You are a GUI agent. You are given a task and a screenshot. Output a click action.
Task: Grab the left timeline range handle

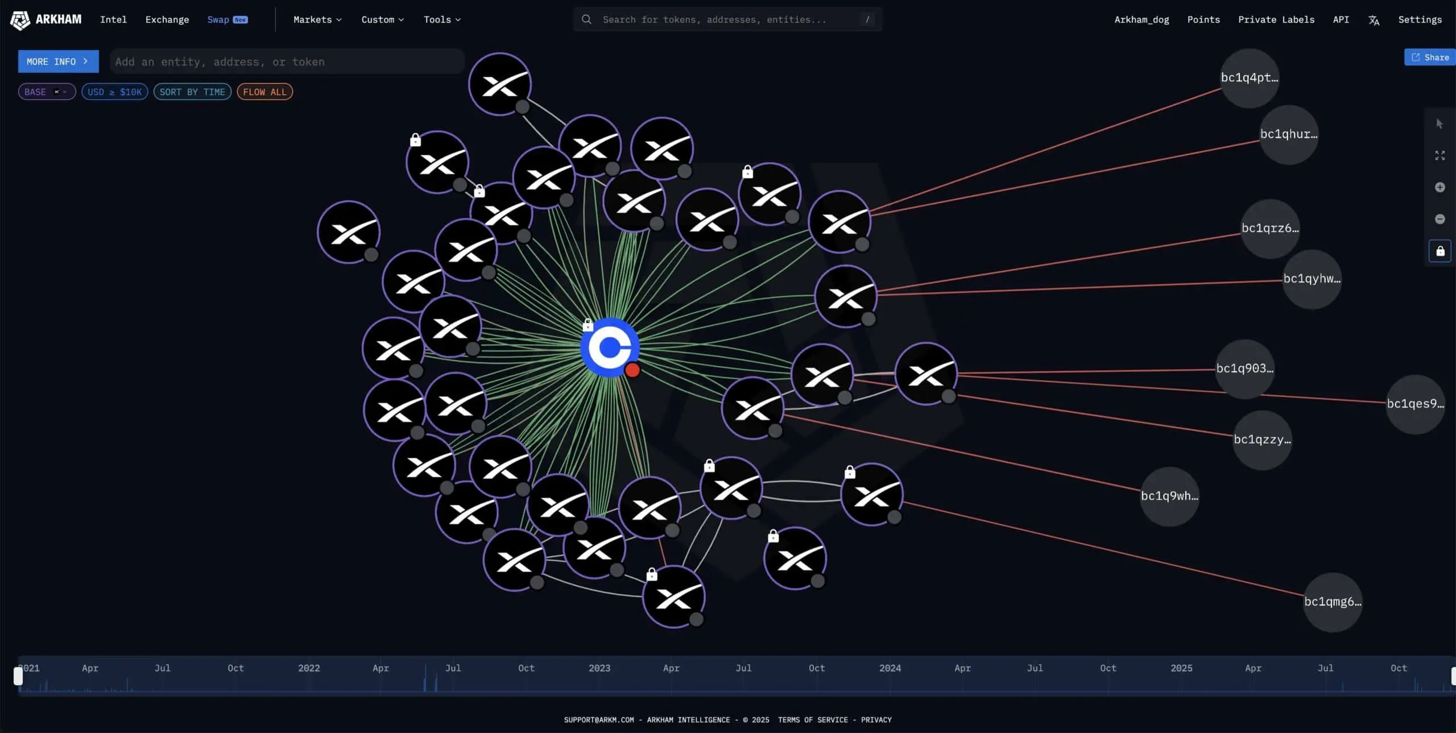coord(18,676)
